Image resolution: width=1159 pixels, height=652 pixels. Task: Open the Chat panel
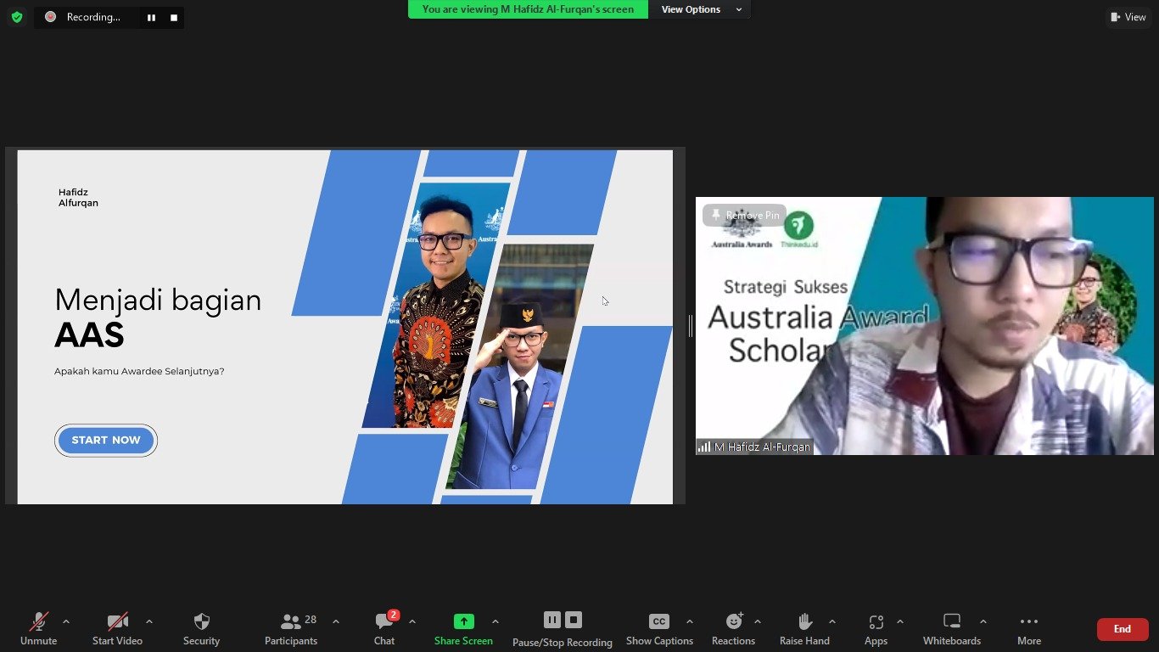click(384, 621)
